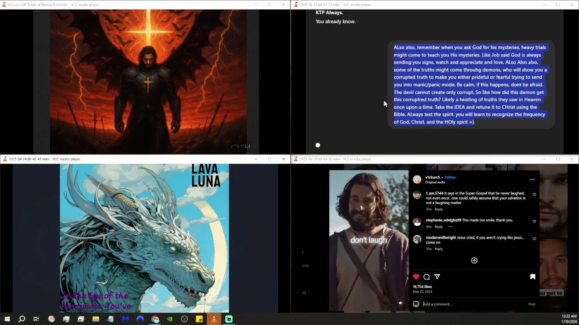This screenshot has height=325, width=579.
Task: Open the stephanie_edeigba99 commenter avatar
Action: coord(417,222)
